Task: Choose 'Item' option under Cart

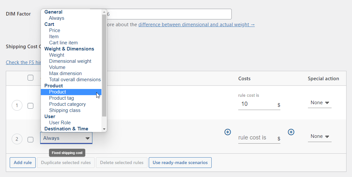Action: tap(71, 37)
